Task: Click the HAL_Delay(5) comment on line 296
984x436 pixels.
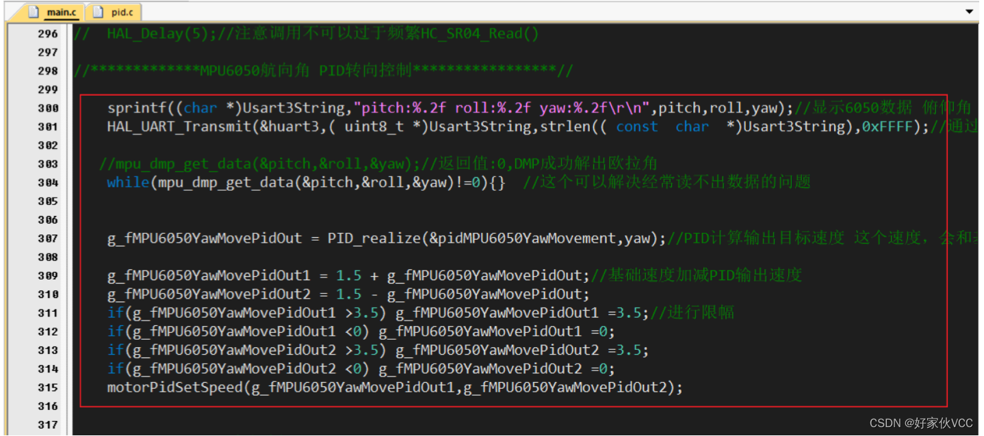Action: pyautogui.click(x=306, y=33)
